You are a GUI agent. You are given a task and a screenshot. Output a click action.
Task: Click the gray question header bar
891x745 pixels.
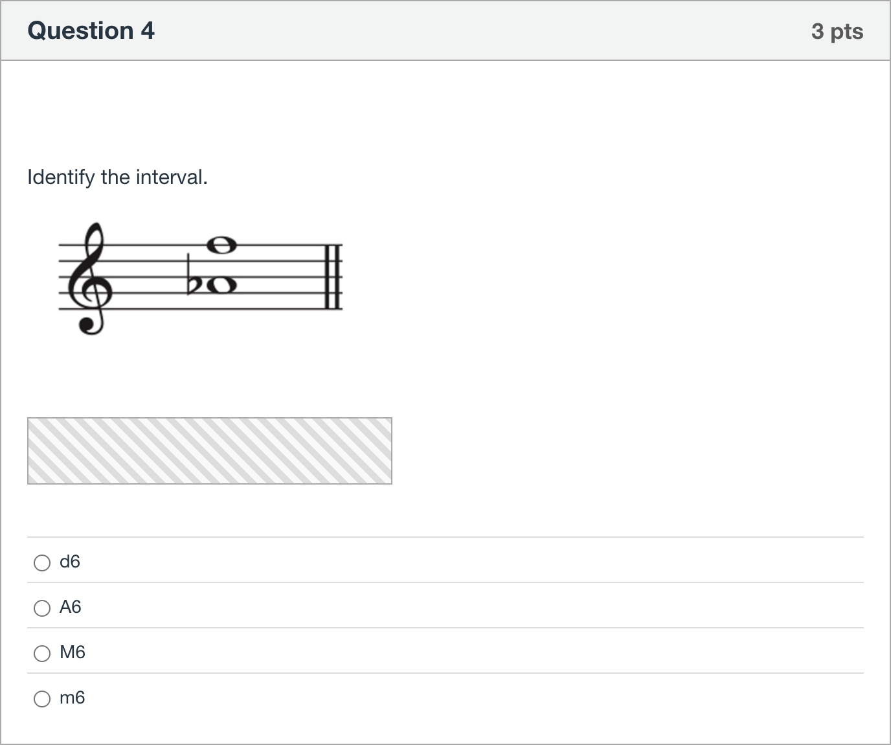coord(445,31)
